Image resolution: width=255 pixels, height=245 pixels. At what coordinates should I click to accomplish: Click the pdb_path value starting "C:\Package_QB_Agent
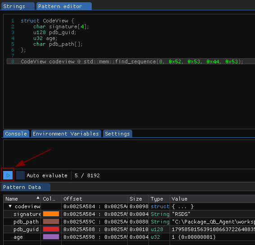coord(213,222)
